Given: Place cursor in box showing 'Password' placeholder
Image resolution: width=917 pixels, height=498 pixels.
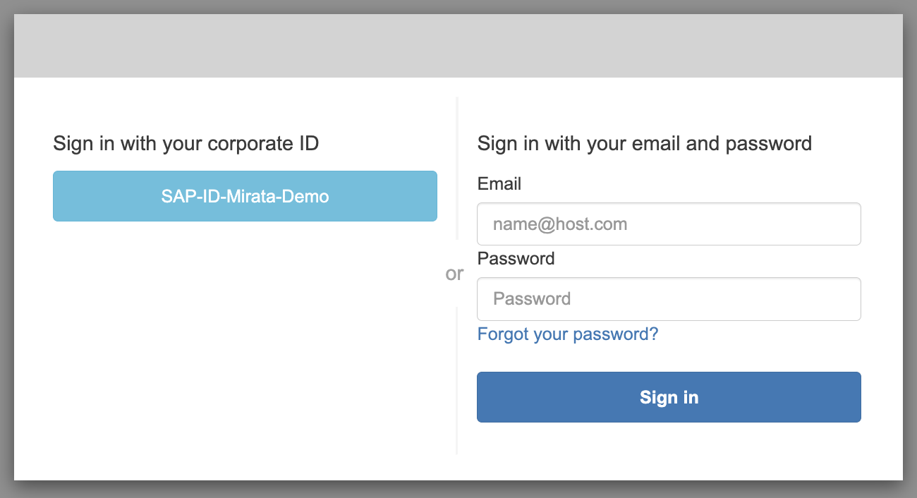Looking at the screenshot, I should pyautogui.click(x=669, y=298).
